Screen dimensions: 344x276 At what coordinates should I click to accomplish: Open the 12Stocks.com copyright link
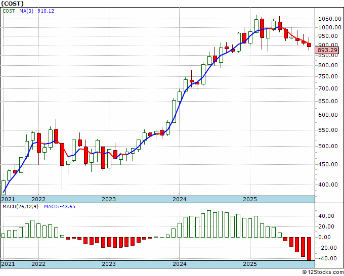(323, 272)
